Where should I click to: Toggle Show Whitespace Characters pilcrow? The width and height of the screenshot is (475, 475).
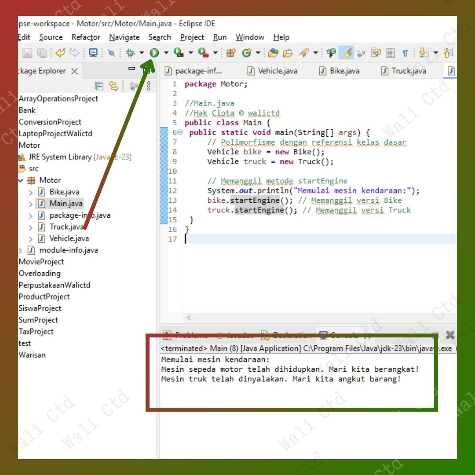pos(405,53)
